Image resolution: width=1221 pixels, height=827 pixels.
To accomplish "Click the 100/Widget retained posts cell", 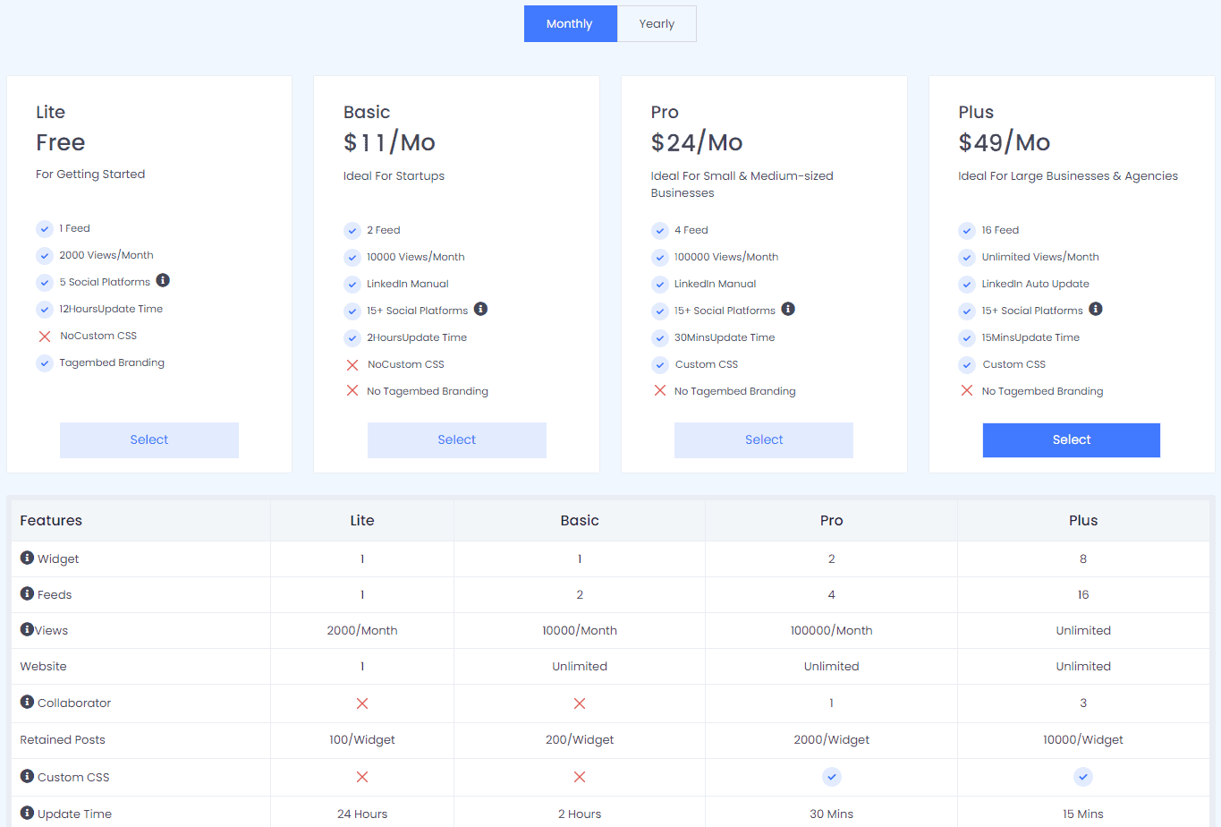I will (x=362, y=740).
